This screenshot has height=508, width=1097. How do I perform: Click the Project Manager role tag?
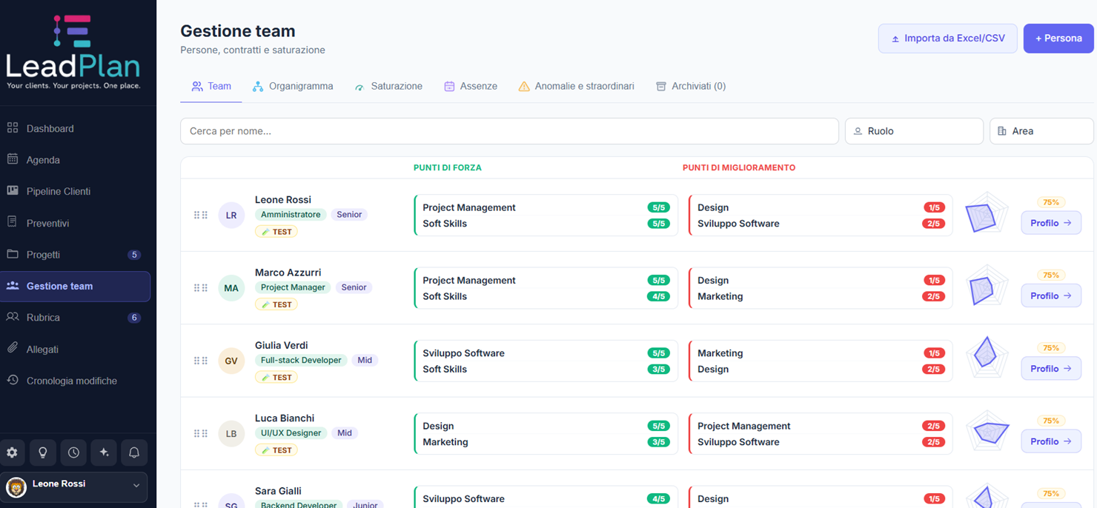click(293, 287)
